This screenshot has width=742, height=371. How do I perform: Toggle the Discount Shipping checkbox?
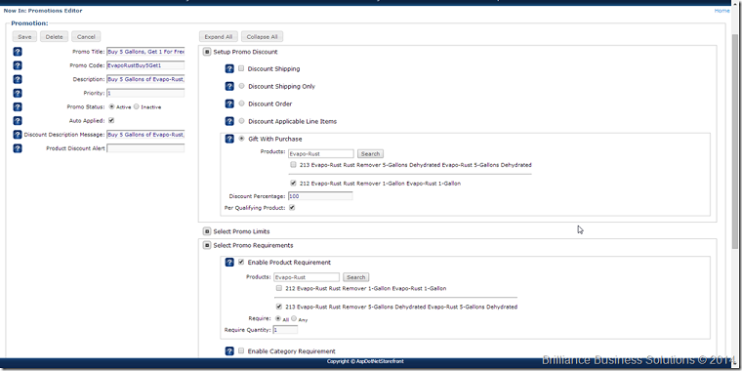(x=241, y=68)
